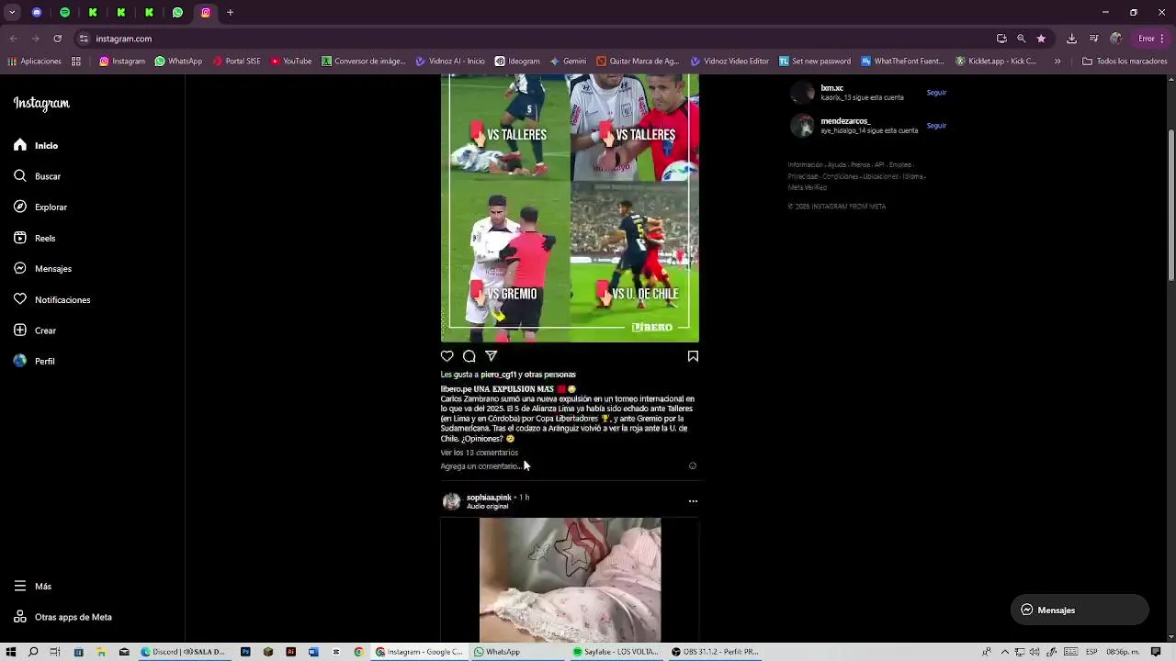Like the libero.pe post heart icon
1176x661 pixels.
(447, 356)
